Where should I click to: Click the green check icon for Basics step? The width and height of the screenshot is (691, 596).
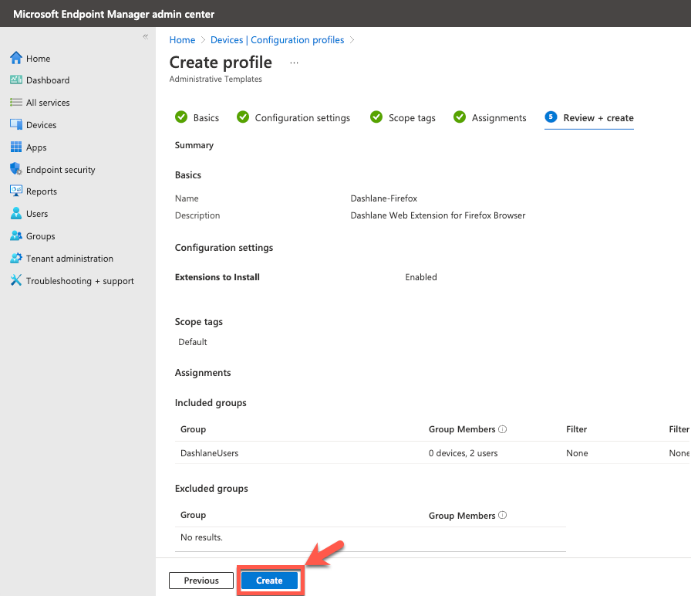181,117
